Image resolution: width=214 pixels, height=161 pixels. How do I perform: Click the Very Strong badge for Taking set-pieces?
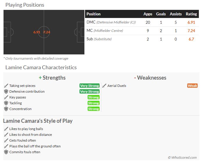pos(90,86)
